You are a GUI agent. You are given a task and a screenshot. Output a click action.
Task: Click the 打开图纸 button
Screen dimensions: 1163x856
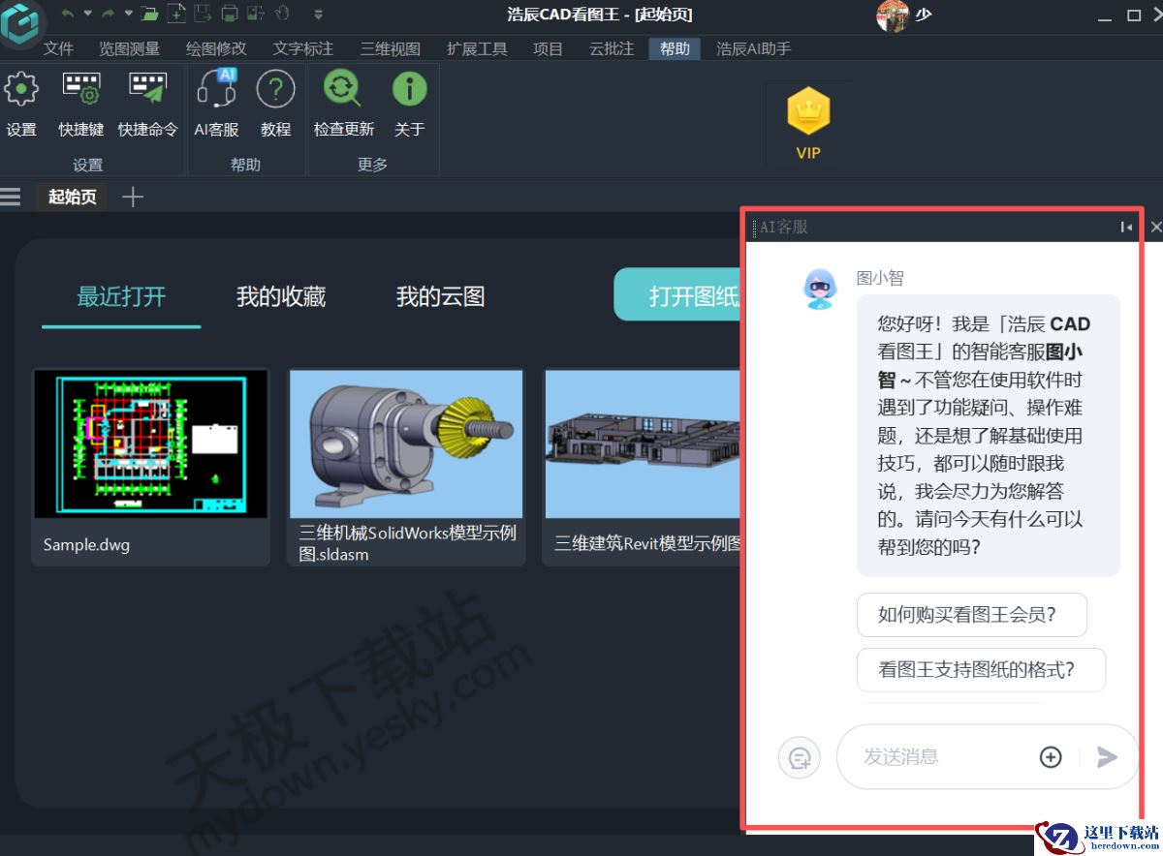(688, 293)
